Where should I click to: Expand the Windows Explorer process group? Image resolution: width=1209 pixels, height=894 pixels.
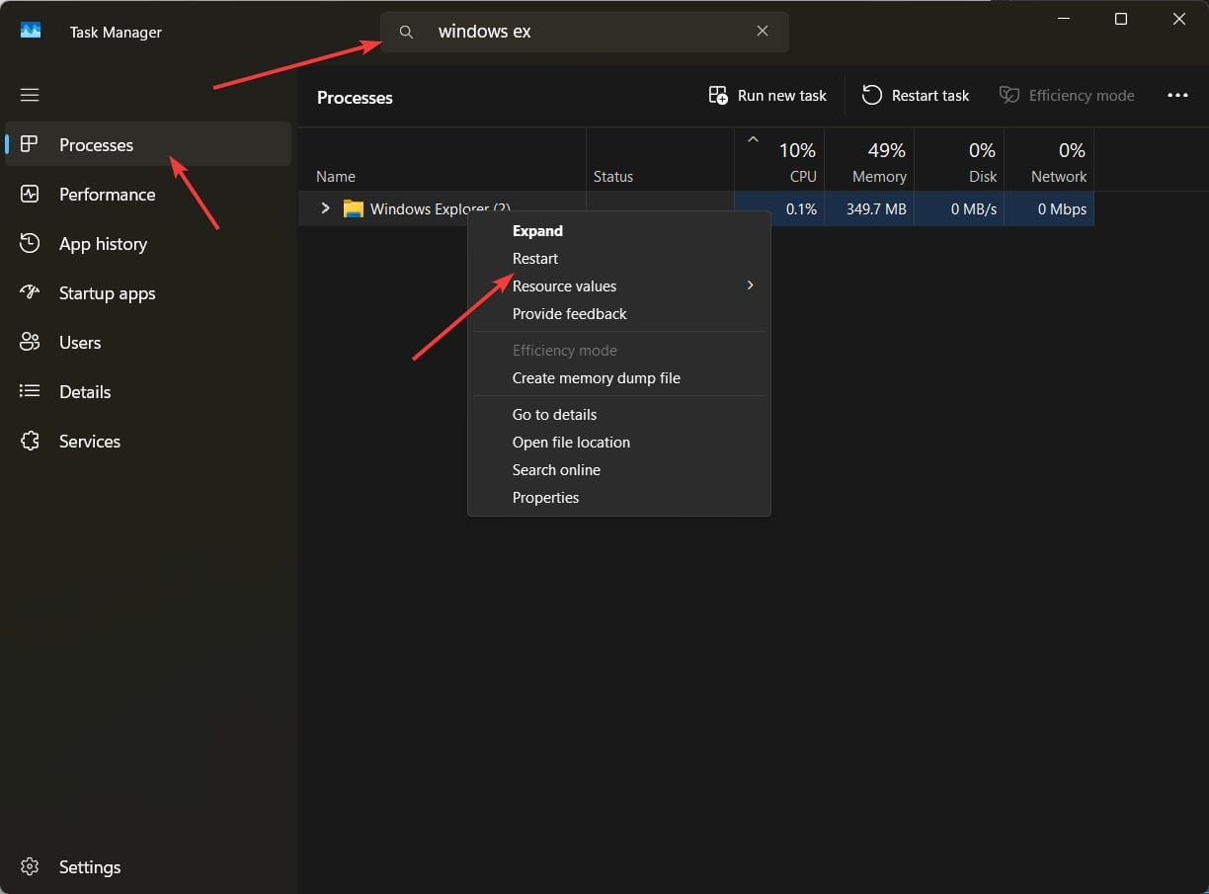(325, 208)
